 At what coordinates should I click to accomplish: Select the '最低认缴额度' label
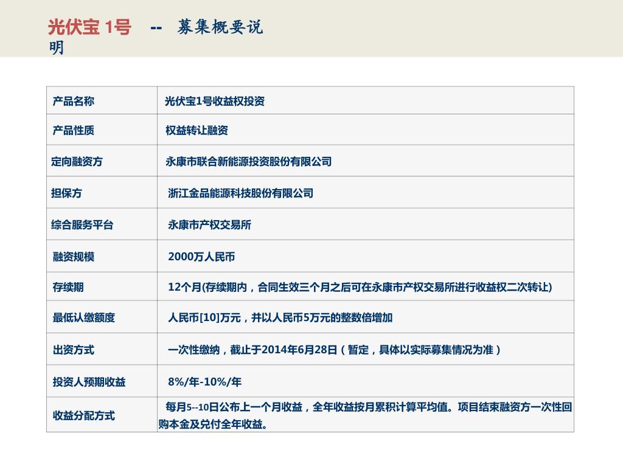click(84, 317)
